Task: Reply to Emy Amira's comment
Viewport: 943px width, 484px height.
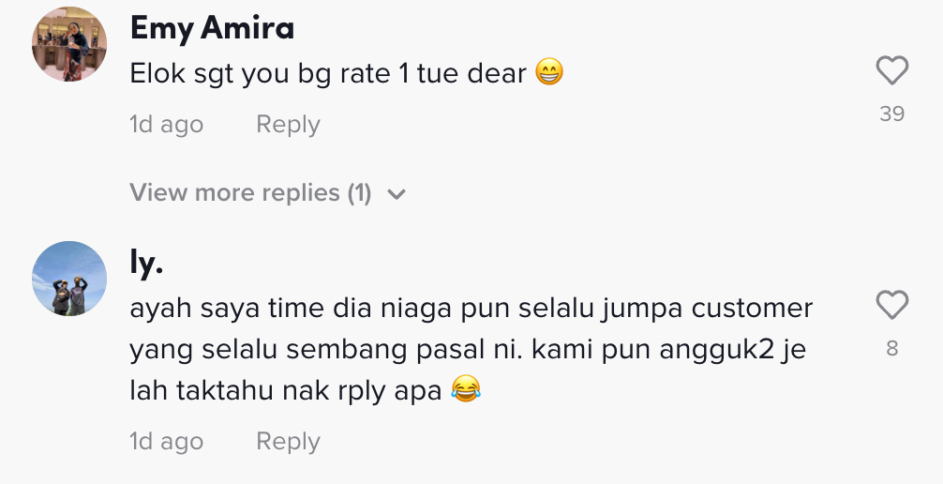Action: point(288,125)
